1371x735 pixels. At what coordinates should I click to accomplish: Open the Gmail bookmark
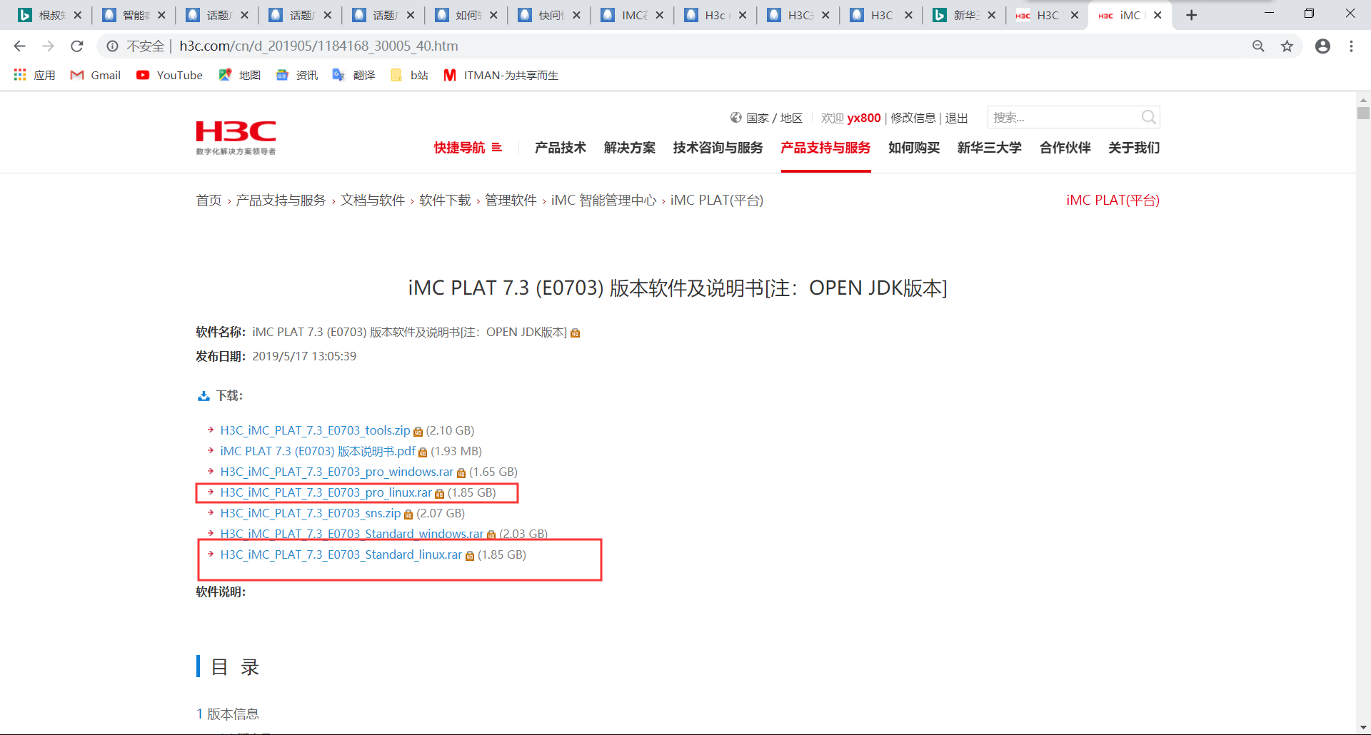[x=95, y=75]
